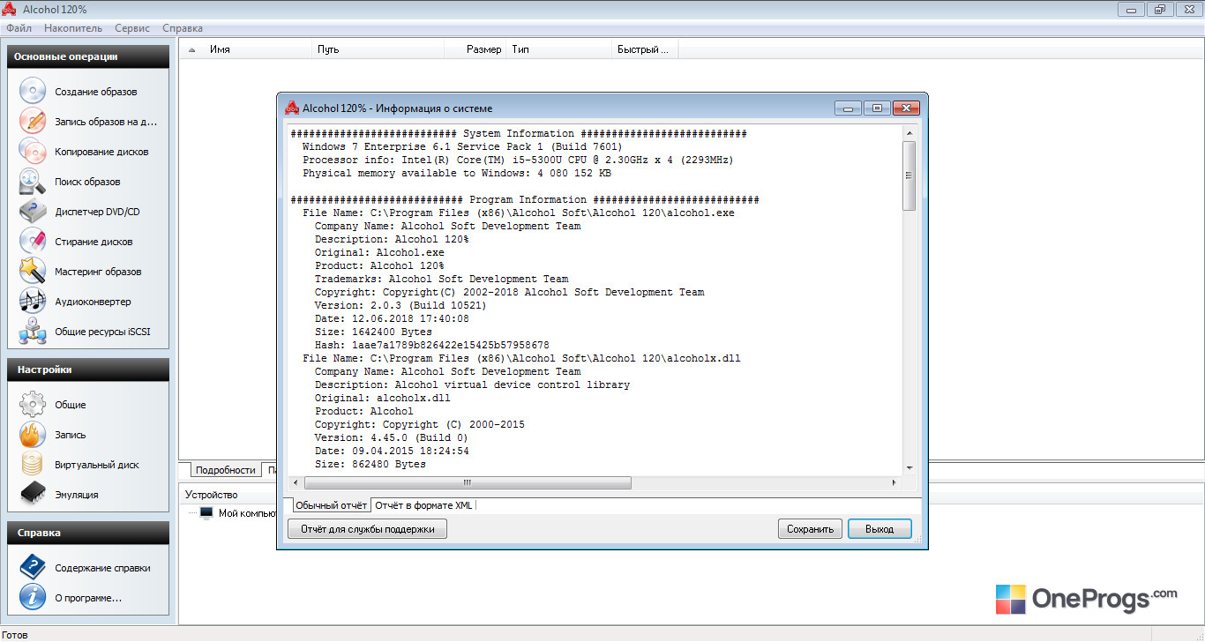Open the Сервис menu

pos(132,28)
